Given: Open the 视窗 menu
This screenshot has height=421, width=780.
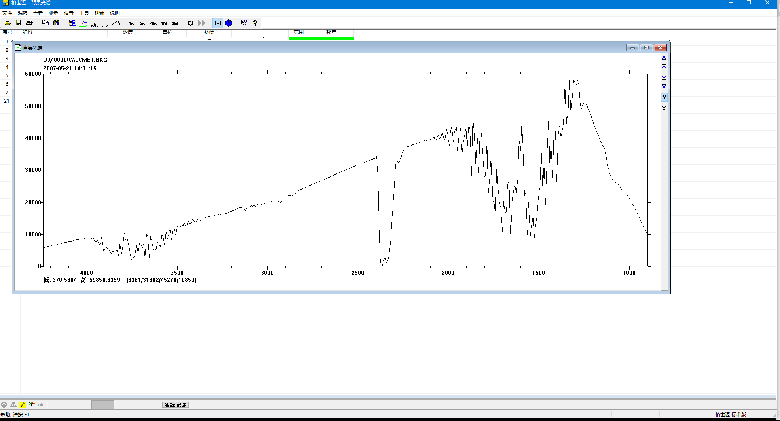Looking at the screenshot, I should pos(99,13).
